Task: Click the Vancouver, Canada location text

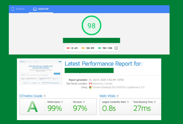Action: coord(102,84)
